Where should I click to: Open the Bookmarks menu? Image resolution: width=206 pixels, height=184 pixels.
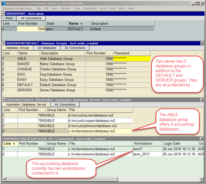(x=90, y=8)
